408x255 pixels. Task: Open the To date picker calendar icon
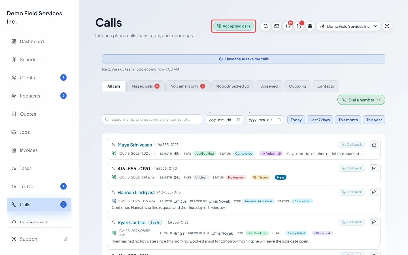[279, 120]
